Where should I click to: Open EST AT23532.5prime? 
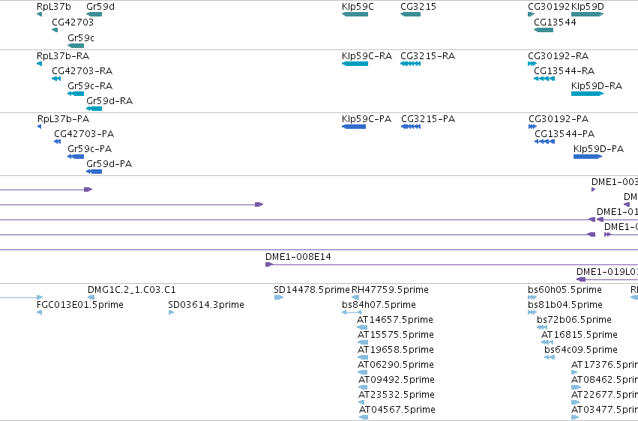tap(361, 403)
